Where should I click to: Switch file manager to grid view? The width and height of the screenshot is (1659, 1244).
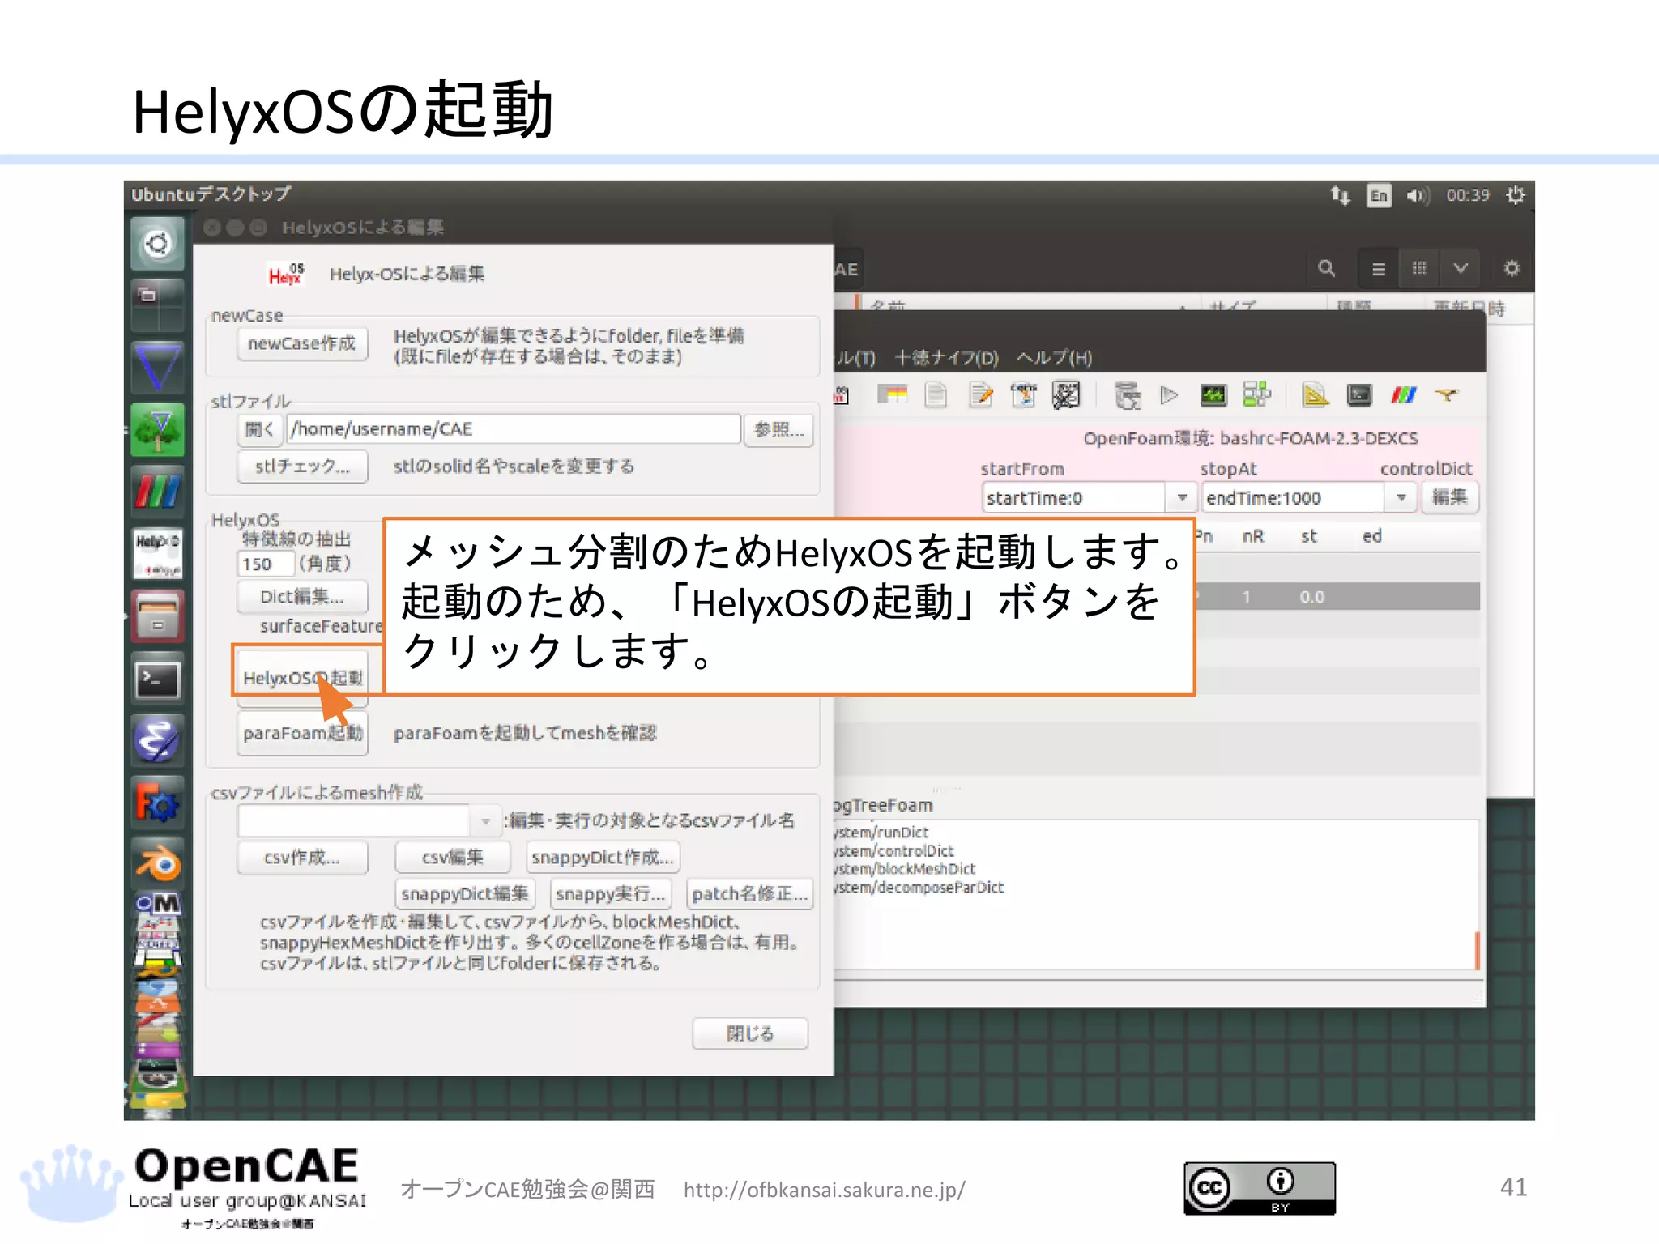point(1419,268)
